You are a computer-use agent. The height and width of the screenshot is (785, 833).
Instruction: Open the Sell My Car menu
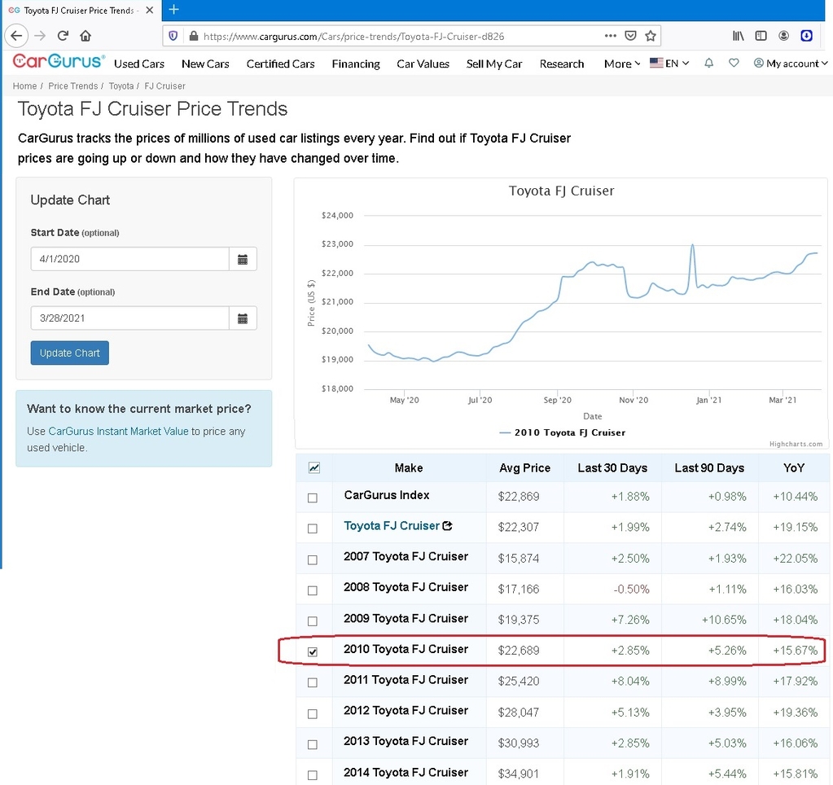click(x=494, y=64)
